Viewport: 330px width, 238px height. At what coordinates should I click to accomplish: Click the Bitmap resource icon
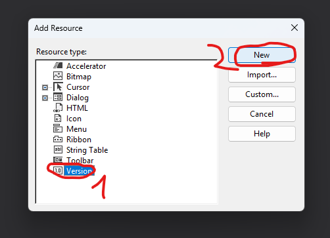click(x=58, y=76)
